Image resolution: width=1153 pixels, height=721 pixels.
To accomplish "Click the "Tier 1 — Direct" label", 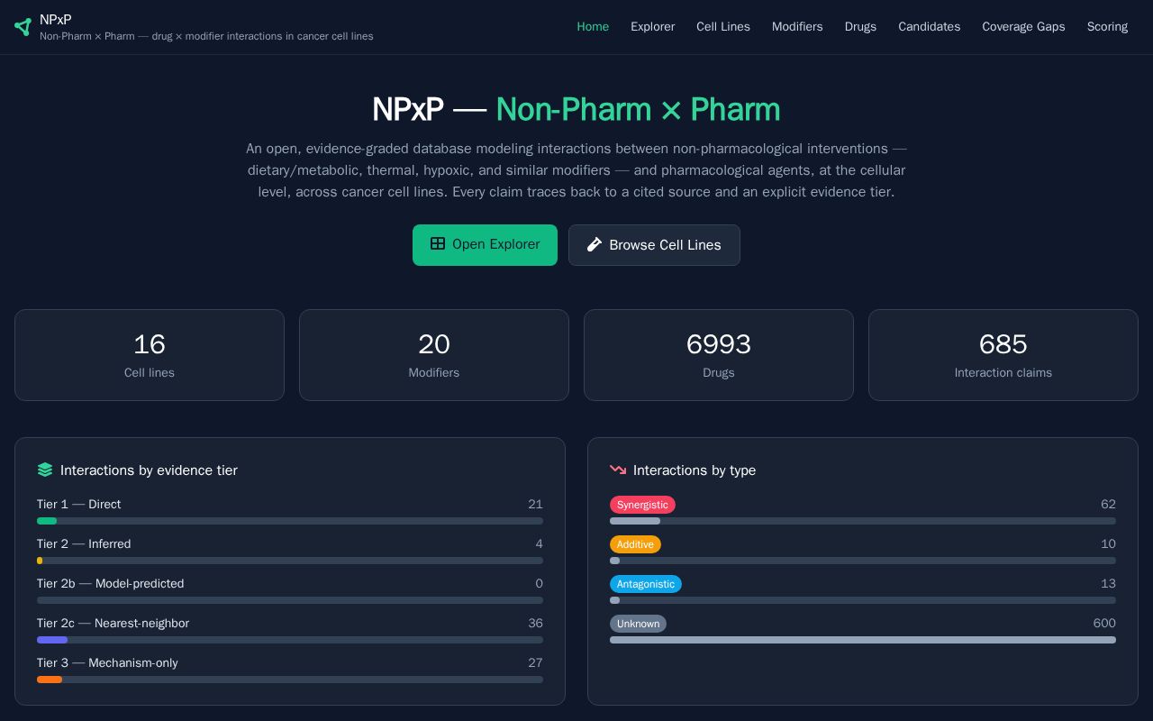I will click(78, 505).
